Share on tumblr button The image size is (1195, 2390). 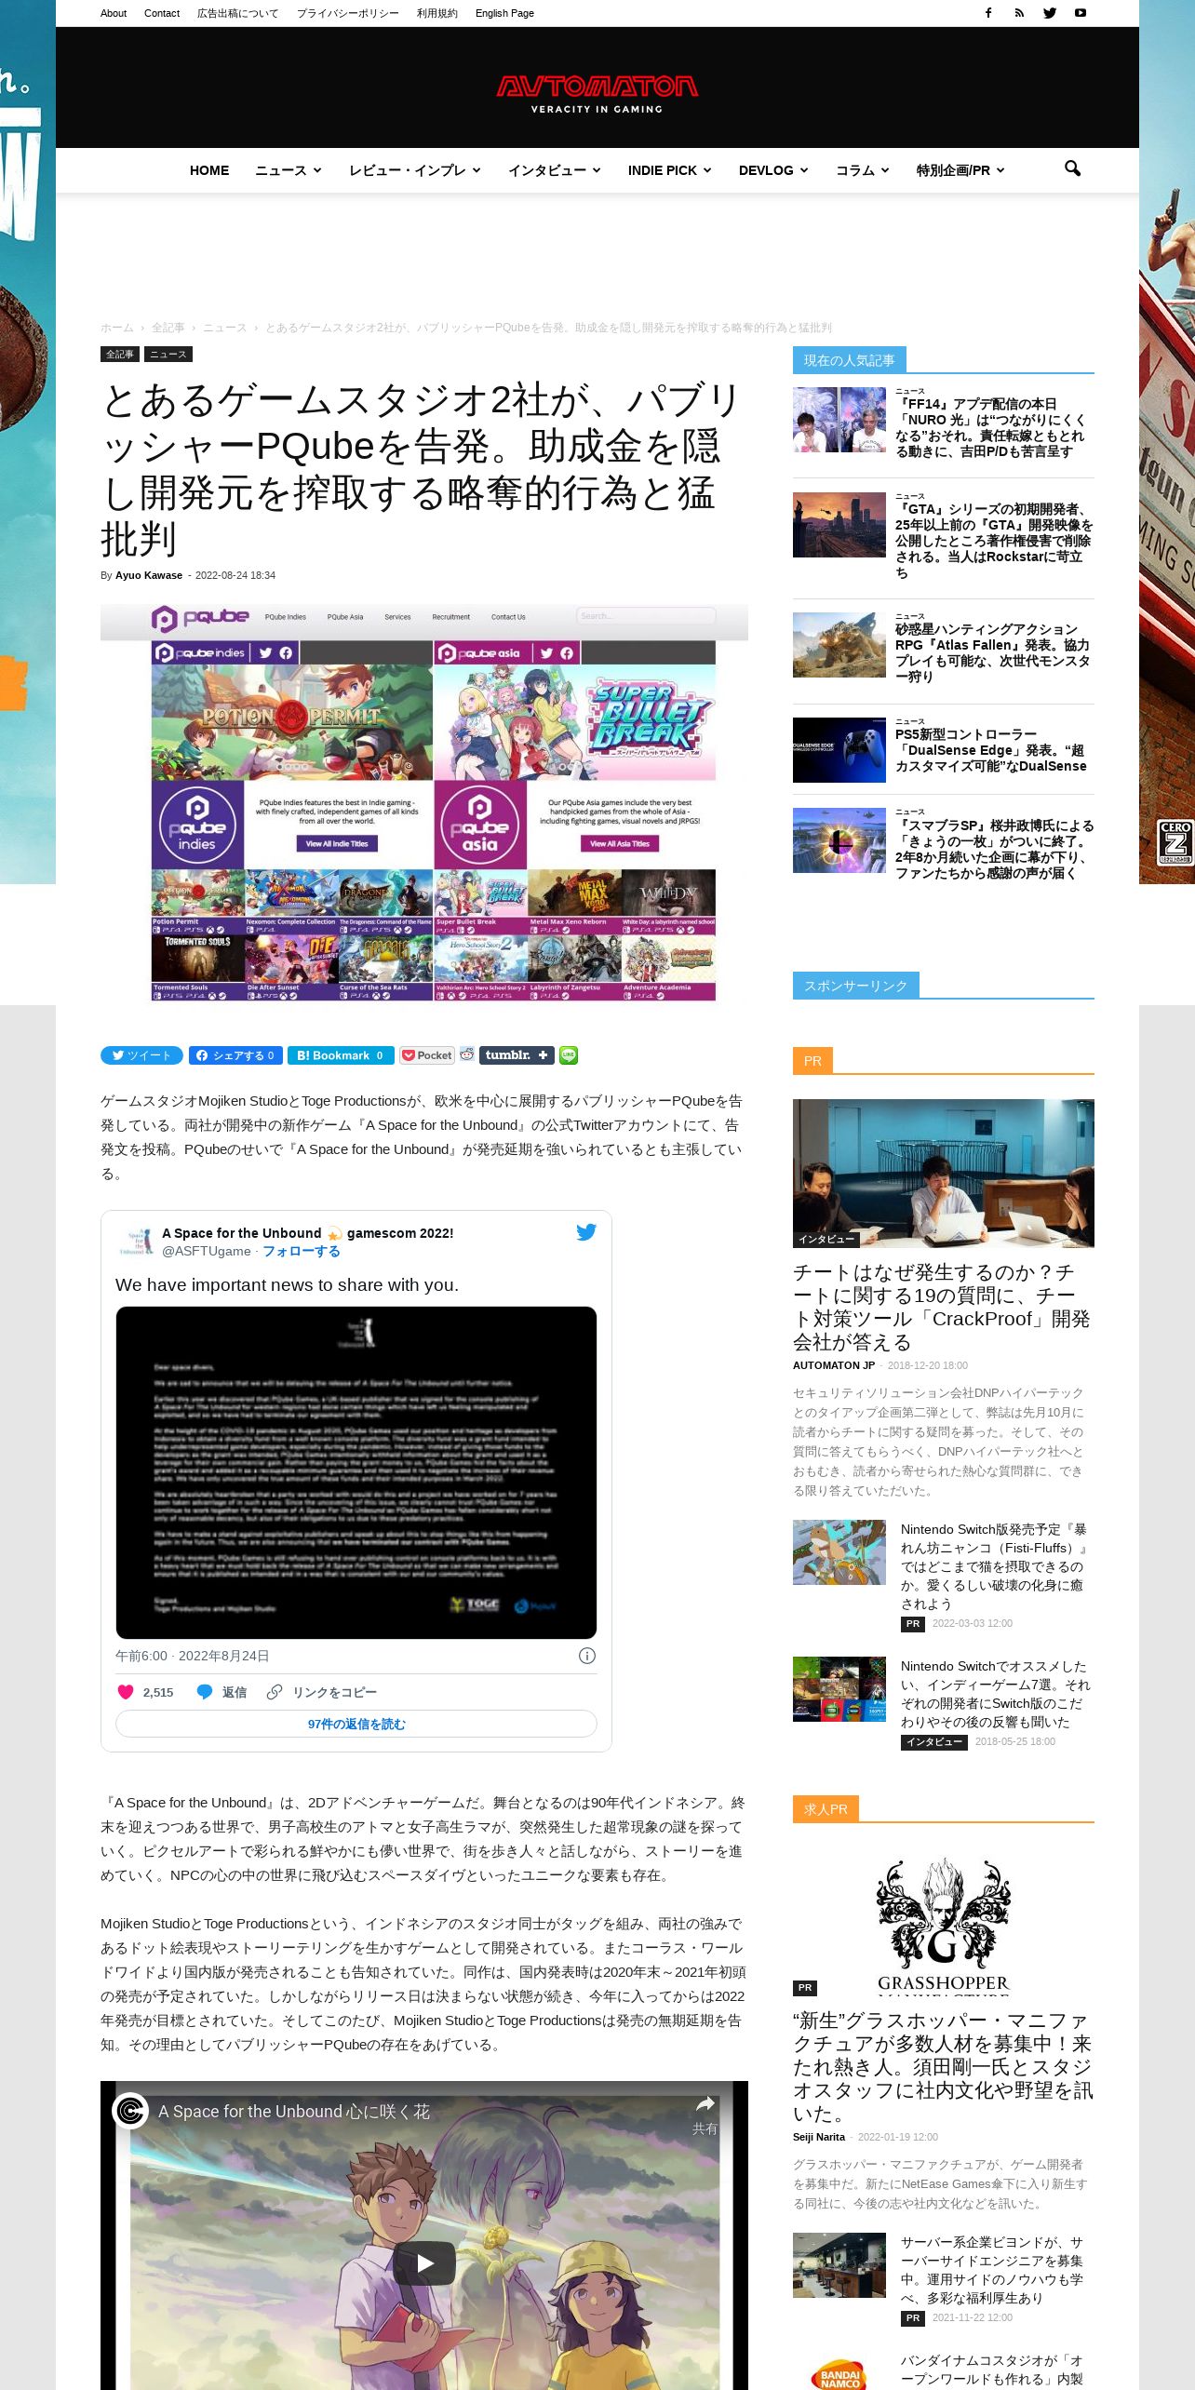(517, 1055)
